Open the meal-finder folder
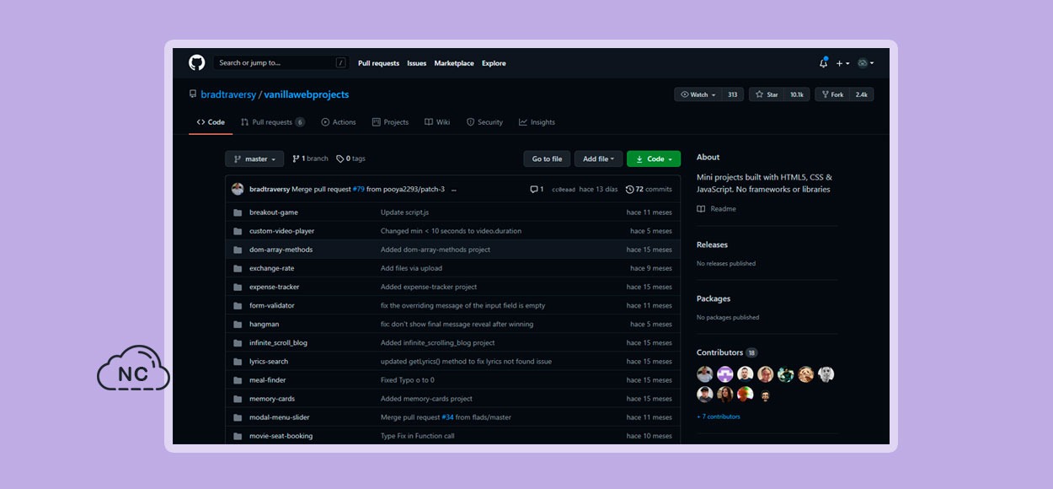Image resolution: width=1053 pixels, height=489 pixels. coord(268,380)
